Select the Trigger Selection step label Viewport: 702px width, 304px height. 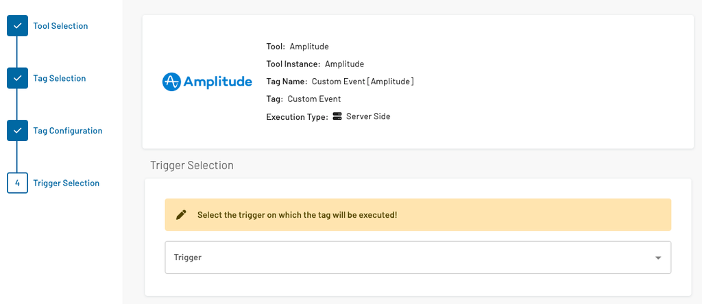tap(66, 183)
